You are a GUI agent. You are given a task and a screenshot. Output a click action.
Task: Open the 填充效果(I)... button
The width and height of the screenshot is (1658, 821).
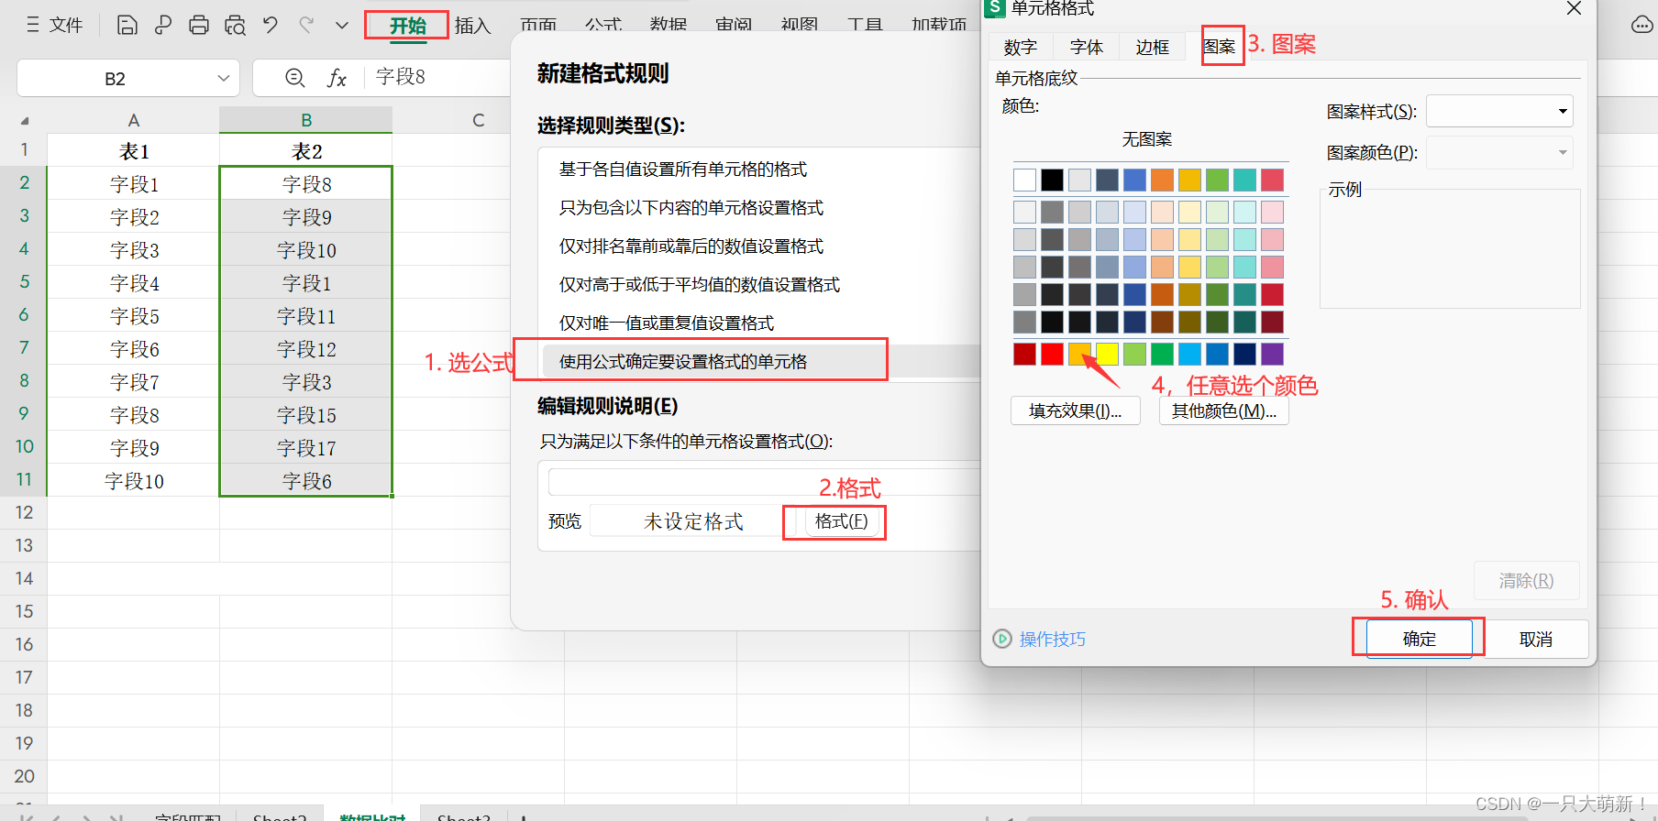(x=1076, y=410)
